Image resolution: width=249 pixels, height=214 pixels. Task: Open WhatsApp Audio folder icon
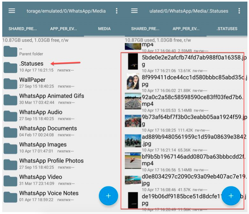click(x=10, y=116)
